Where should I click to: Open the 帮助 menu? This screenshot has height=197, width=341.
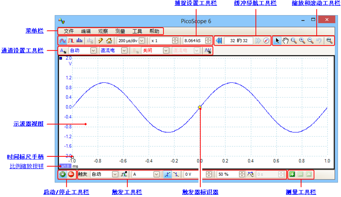point(154,31)
